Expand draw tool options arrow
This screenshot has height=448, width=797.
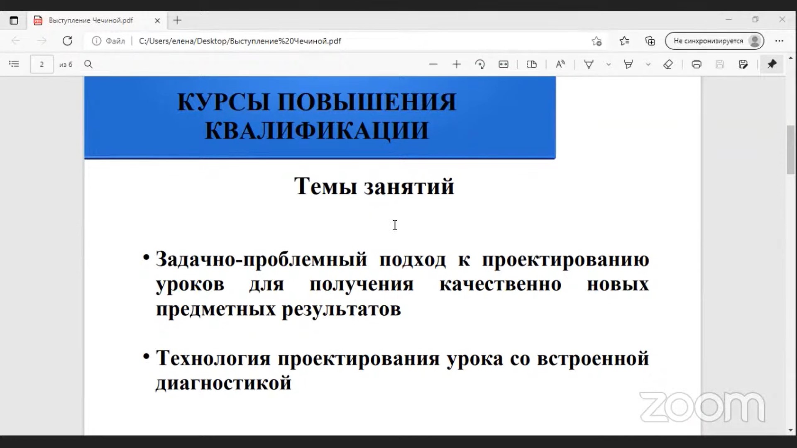(x=609, y=64)
